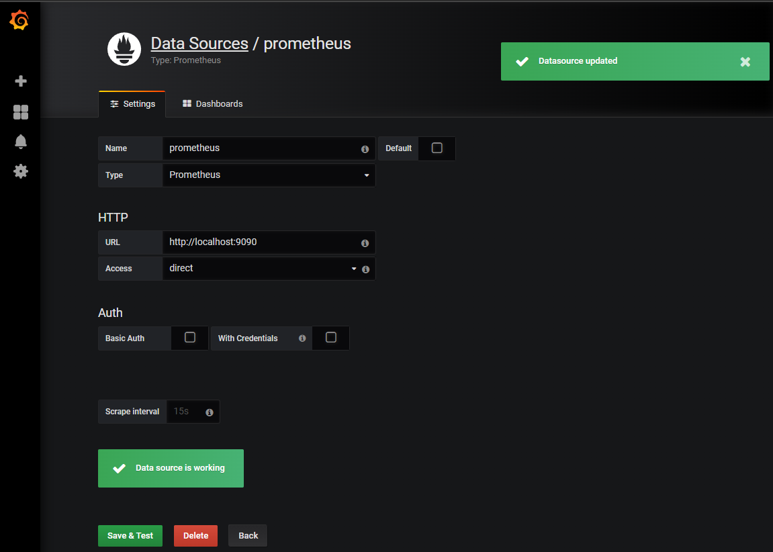Open the Alerting bell icon
Image resolution: width=773 pixels, height=552 pixels.
(x=21, y=142)
